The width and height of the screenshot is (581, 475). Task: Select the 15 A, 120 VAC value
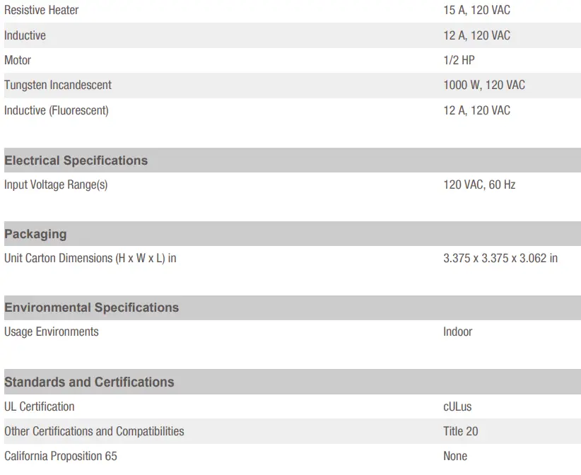476,11
